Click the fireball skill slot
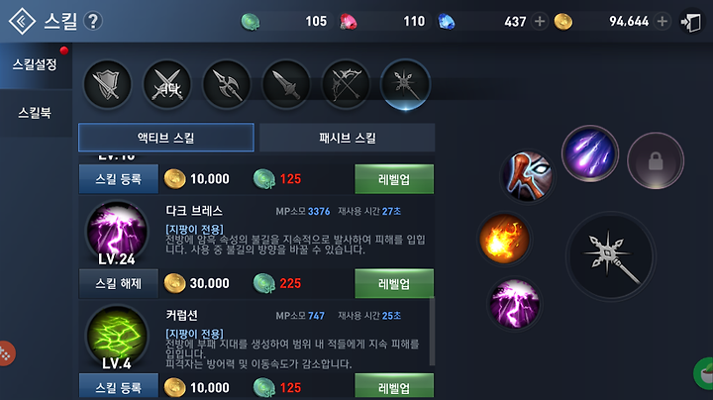This screenshot has width=713, height=400. 505,239
